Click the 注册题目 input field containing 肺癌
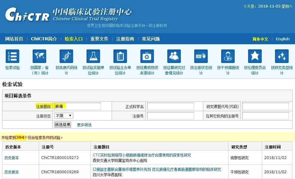The width and height of the screenshot is (295, 179). click(x=77, y=106)
